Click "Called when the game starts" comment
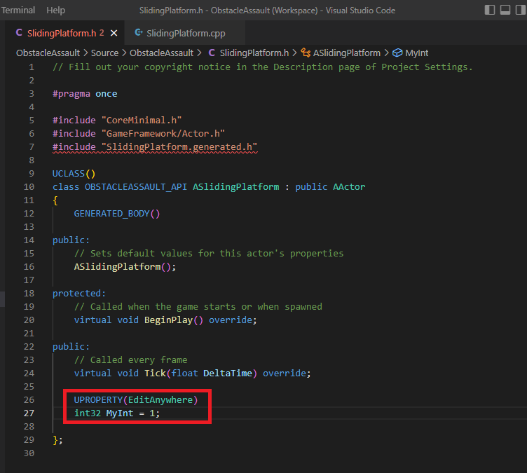The height and width of the screenshot is (473, 527). [x=198, y=307]
